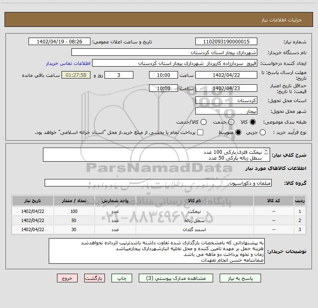Click the delivery city field بیجار
Screen dimensions: 318x308
tap(226, 111)
